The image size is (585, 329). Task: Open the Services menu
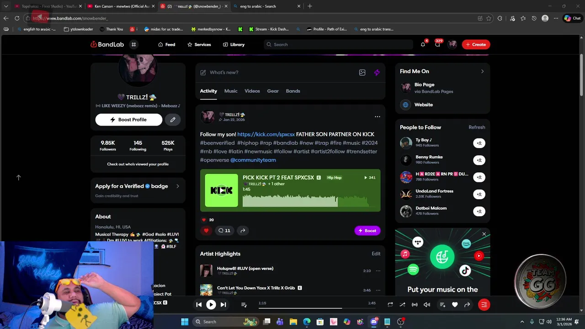click(199, 44)
